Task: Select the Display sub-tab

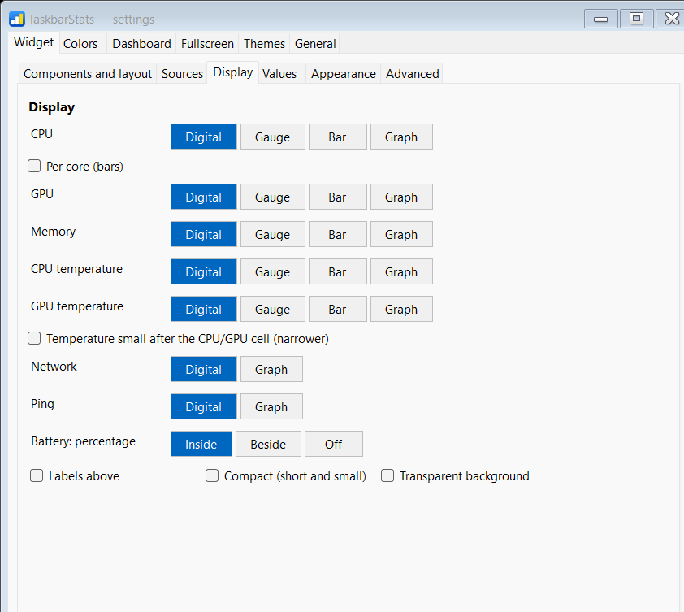Action: (x=232, y=72)
